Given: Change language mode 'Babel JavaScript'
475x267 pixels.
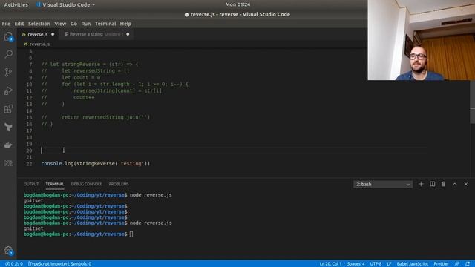Looking at the screenshot, I should (x=413, y=264).
